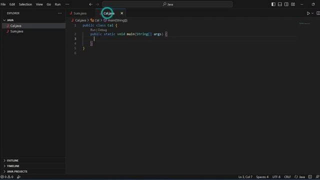The image size is (320, 180).
Task: Open Explorer views and more actions ellipsis
Action: coord(59,13)
